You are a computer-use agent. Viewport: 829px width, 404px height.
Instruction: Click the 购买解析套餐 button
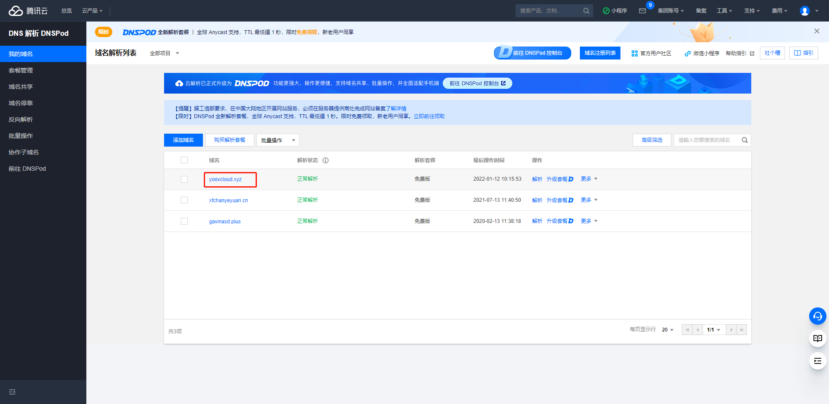click(x=230, y=140)
